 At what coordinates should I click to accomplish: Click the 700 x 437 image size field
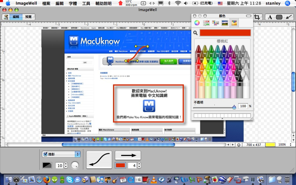[x=254, y=145]
